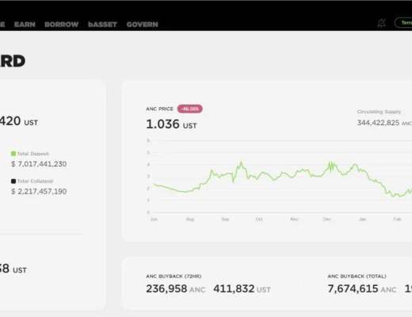The width and height of the screenshot is (412, 317).
Task: Click the black Total Collateral legend swatch
Action: [x=13, y=181]
